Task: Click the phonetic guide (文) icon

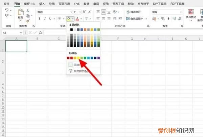Action: (x=87, y=19)
